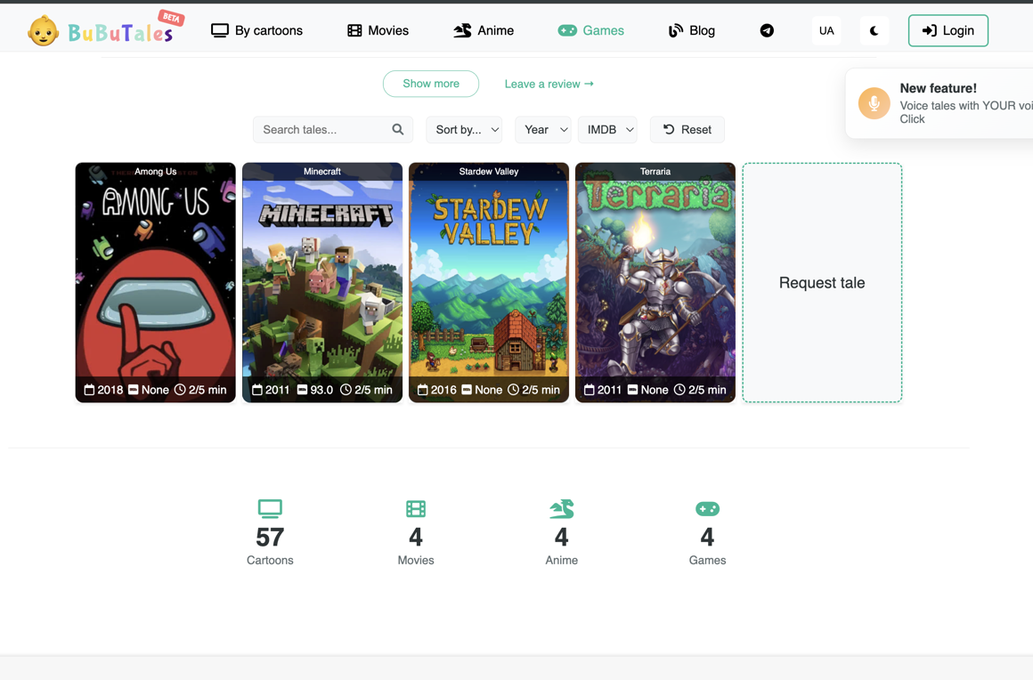Toggle dark mode with moon icon
Image resolution: width=1033 pixels, height=680 pixels.
(x=874, y=30)
